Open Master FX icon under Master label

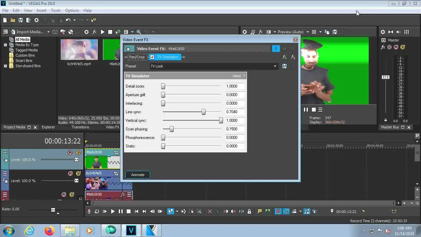coord(383,47)
